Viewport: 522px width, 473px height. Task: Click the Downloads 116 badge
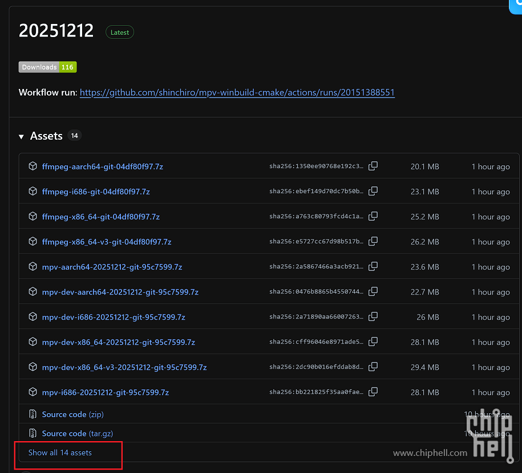47,67
